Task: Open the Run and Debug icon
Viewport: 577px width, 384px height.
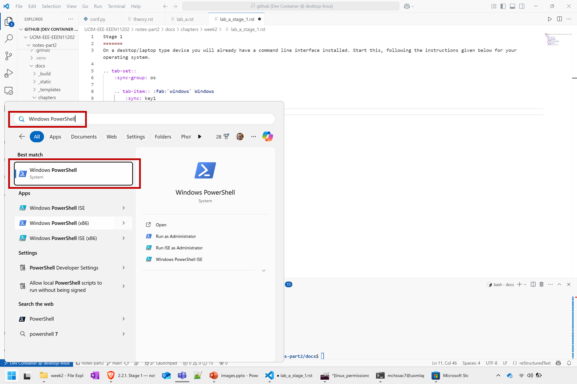Action: tap(9, 73)
